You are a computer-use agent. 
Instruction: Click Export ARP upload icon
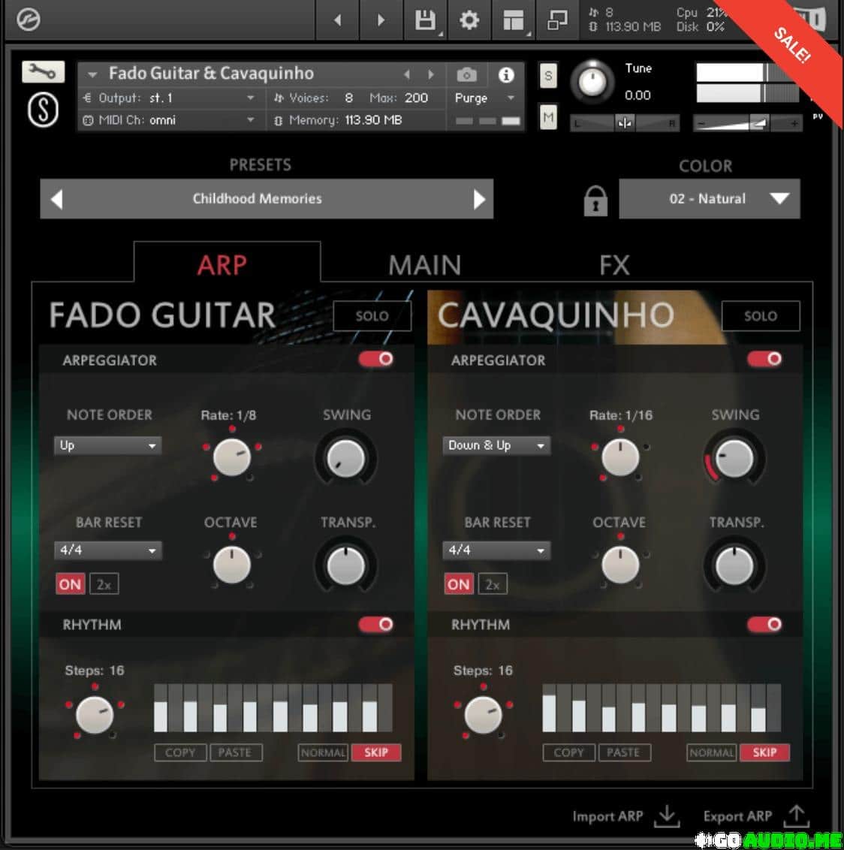[x=796, y=816]
